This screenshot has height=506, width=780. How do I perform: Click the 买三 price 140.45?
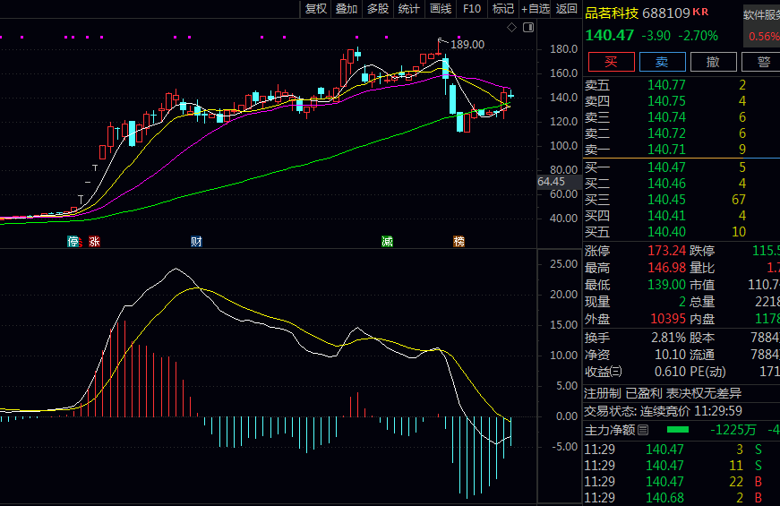666,200
